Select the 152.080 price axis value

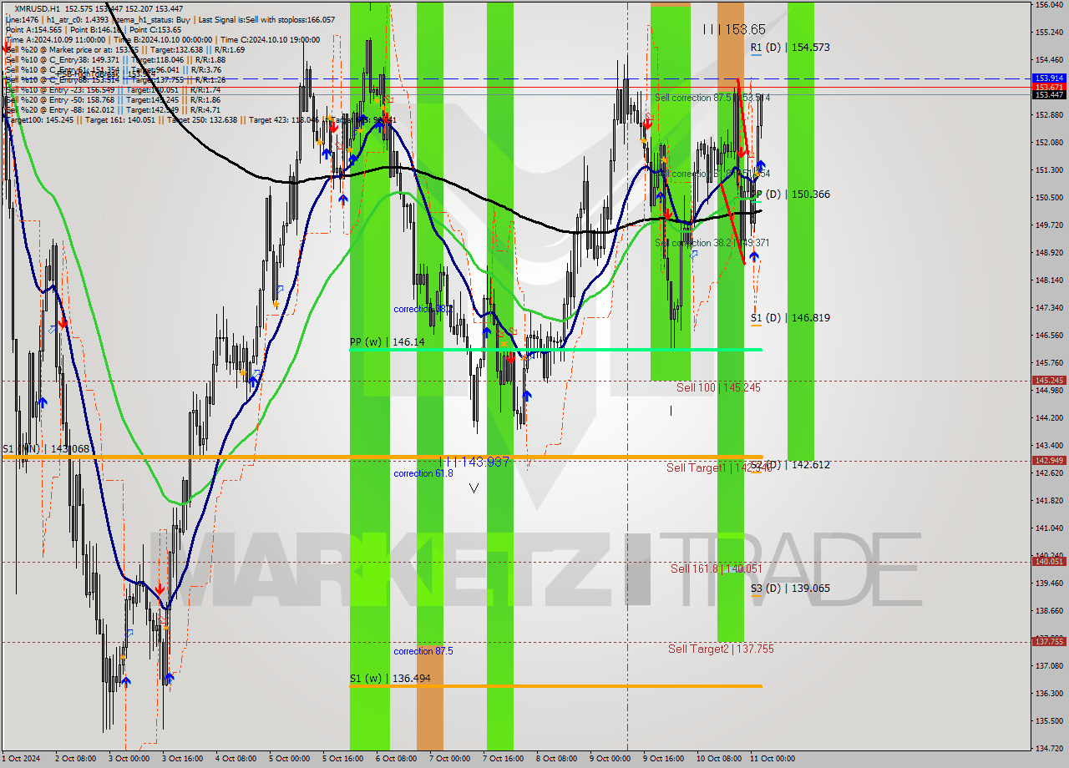tap(1049, 143)
